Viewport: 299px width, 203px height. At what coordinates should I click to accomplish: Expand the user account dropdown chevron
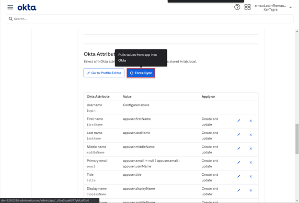[x=290, y=8]
